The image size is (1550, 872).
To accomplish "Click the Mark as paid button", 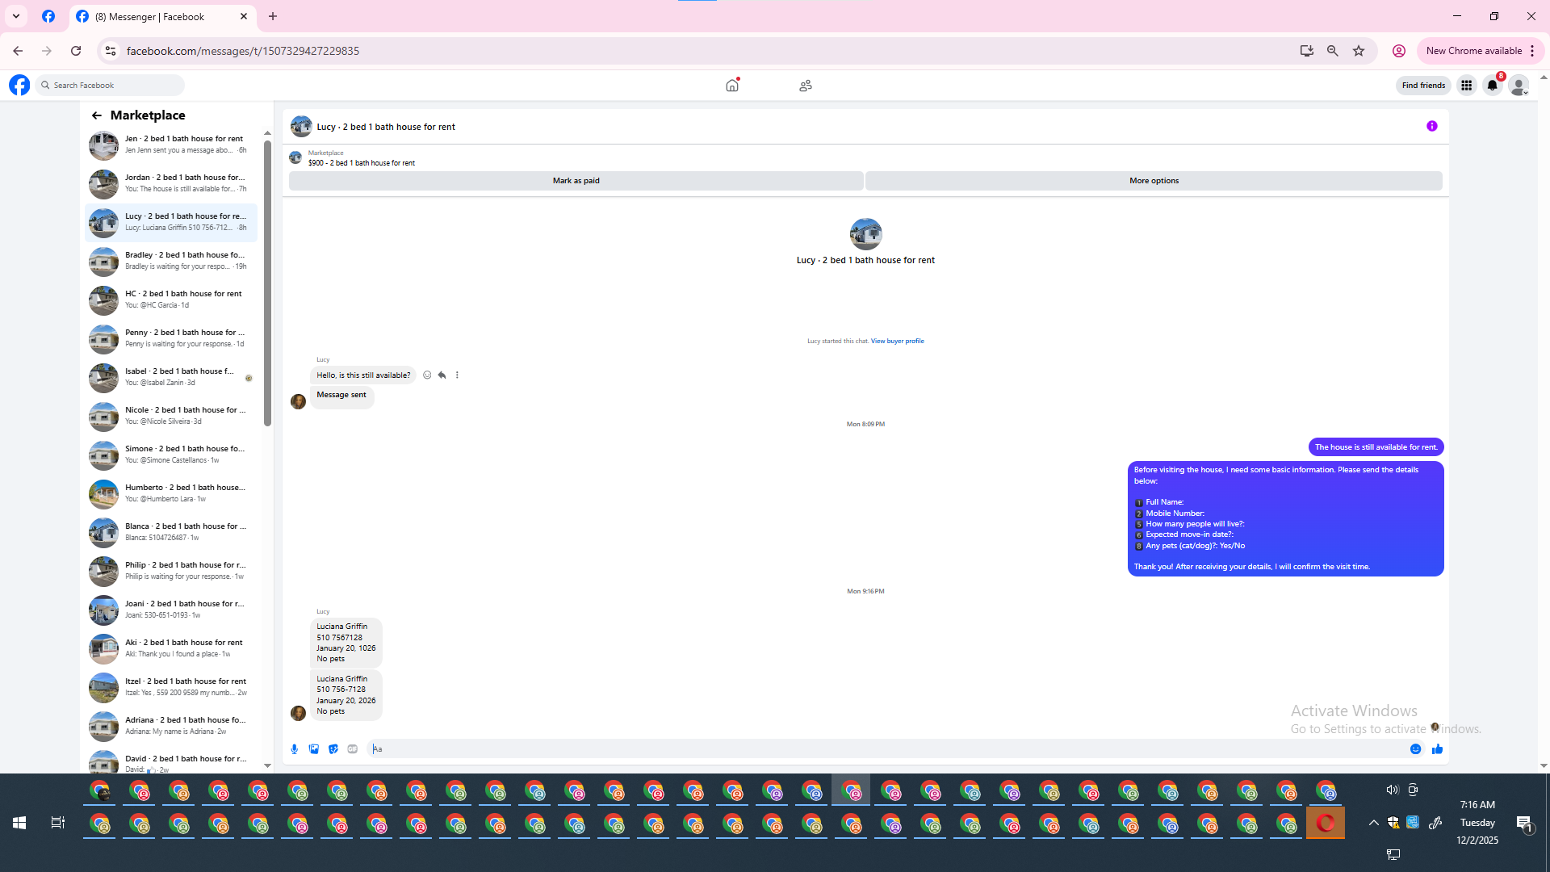I will tap(576, 181).
